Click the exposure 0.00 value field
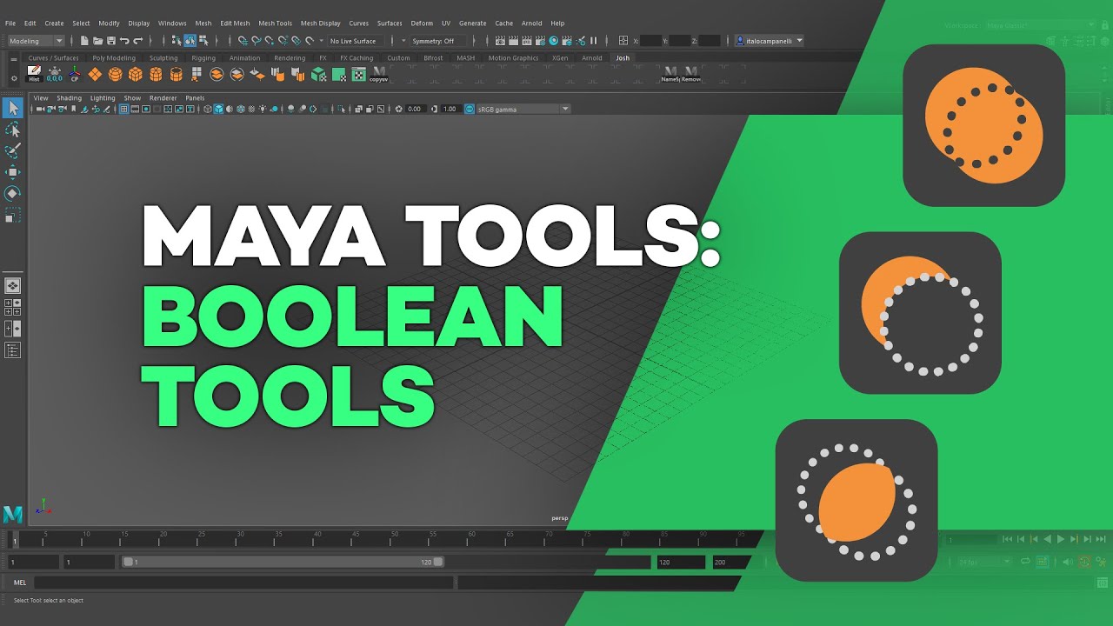Viewport: 1113px width, 626px height. 414,109
